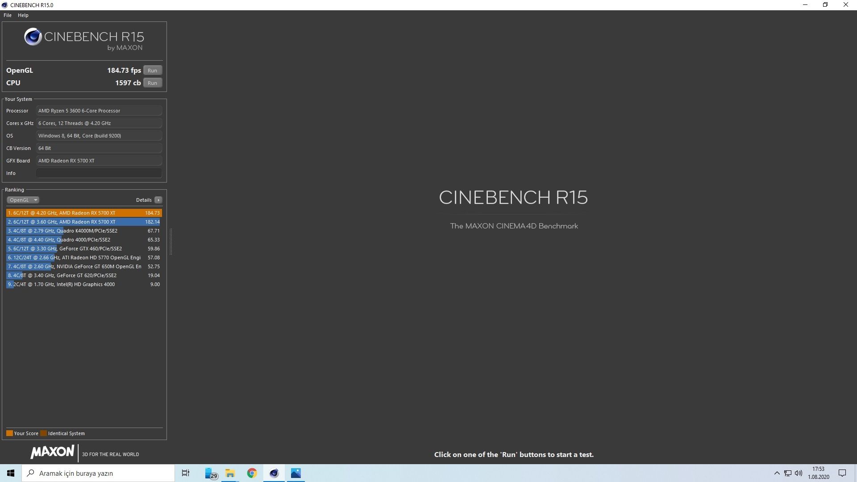Click the Identical System brown swatch
857x482 pixels.
[44, 433]
